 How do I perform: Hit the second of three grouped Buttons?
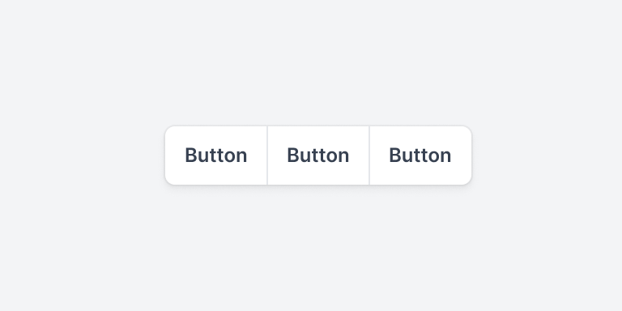318,155
